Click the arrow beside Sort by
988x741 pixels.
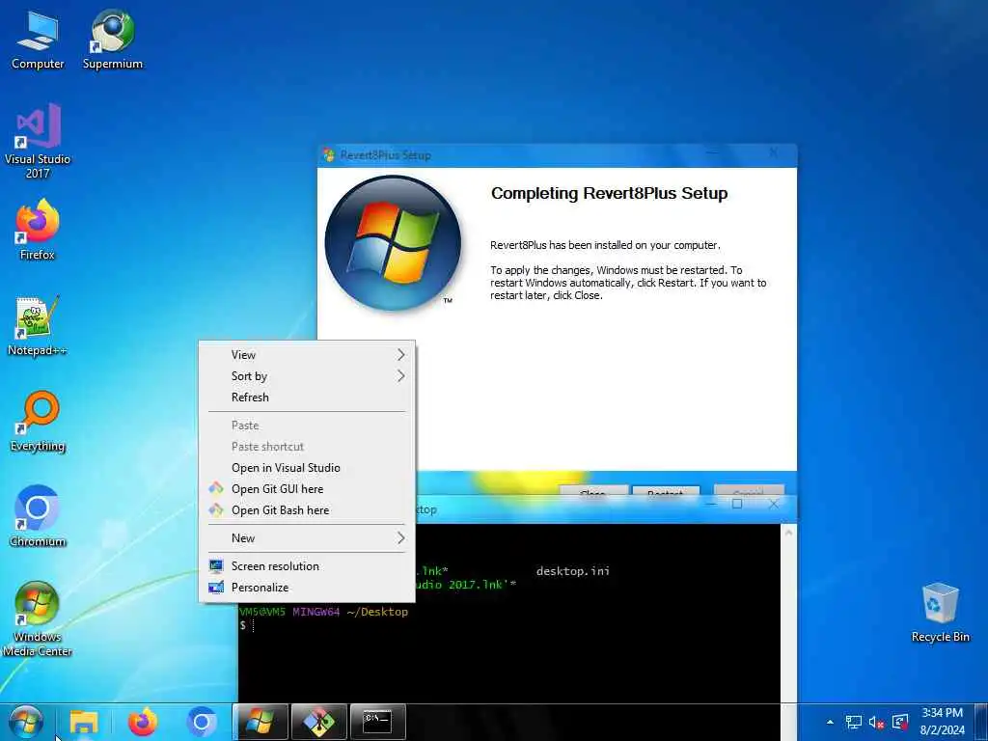click(400, 376)
